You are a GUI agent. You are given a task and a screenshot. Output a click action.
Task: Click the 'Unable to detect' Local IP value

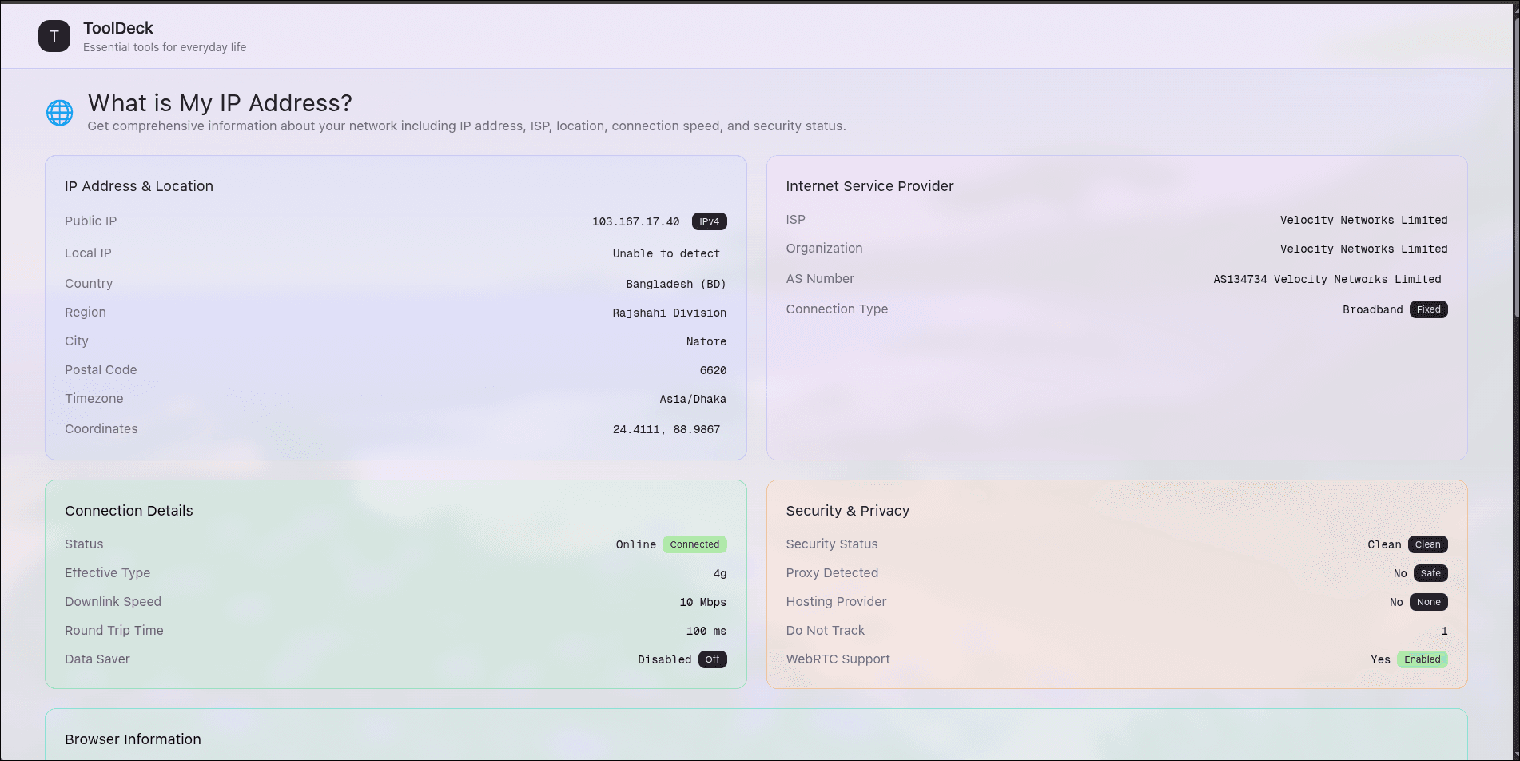pyautogui.click(x=666, y=253)
